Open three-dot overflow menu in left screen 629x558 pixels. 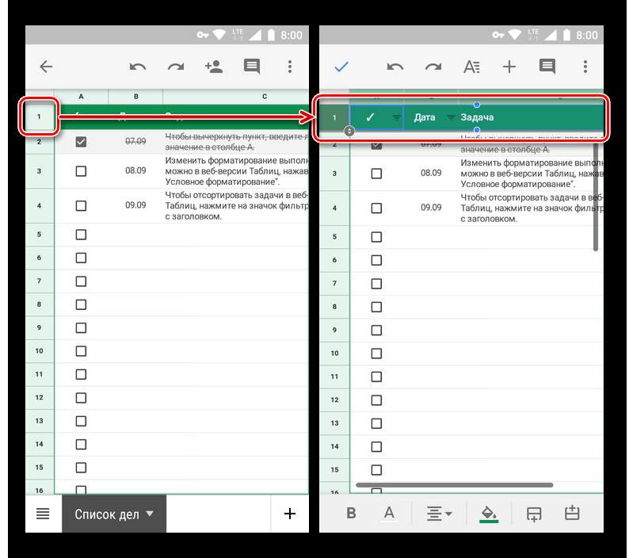290,67
